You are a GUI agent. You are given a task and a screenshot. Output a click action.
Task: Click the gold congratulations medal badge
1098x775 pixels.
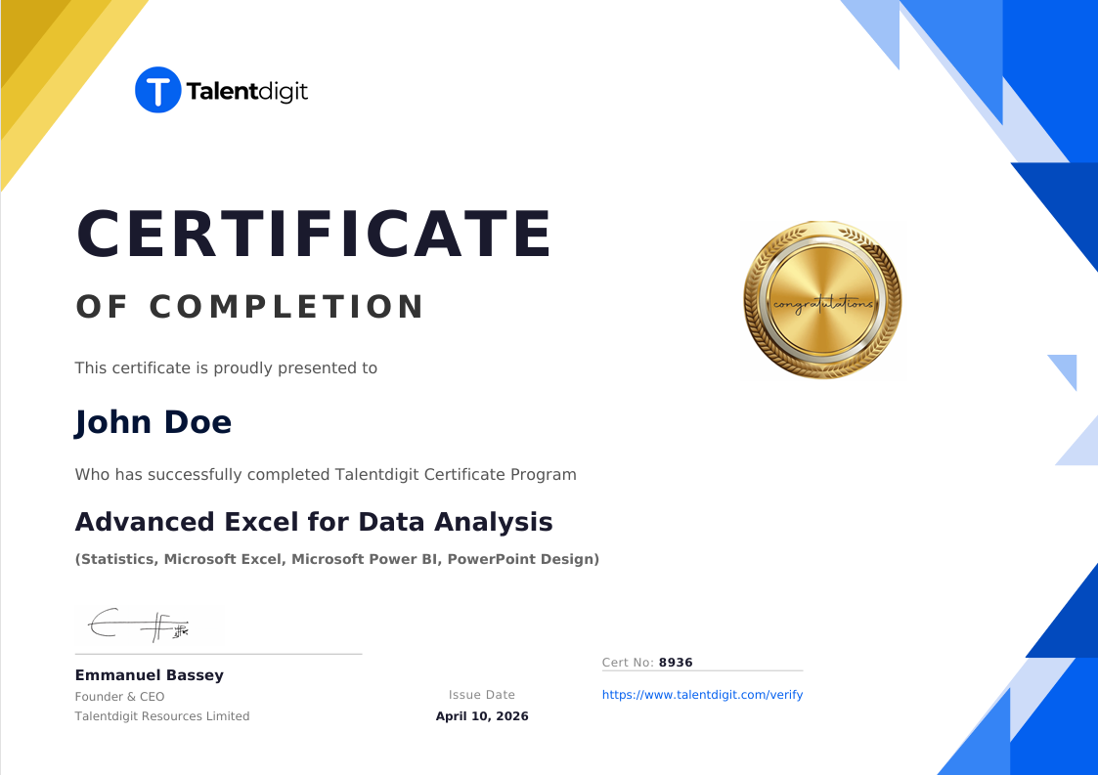[x=823, y=300]
